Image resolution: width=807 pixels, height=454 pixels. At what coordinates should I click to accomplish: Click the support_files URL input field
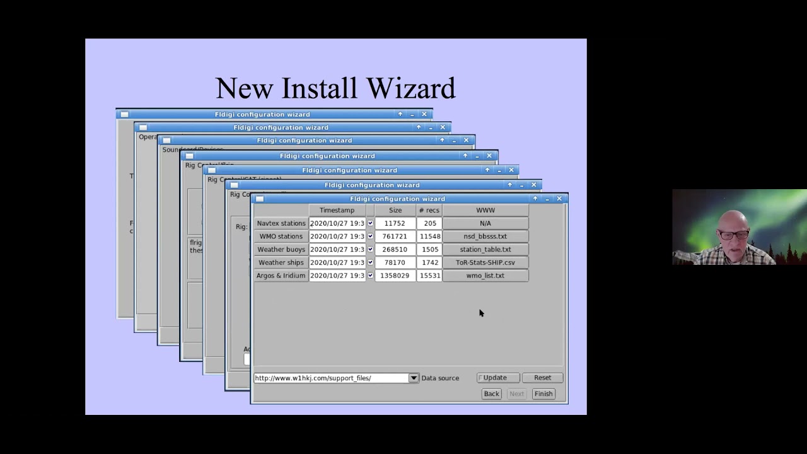[331, 378]
